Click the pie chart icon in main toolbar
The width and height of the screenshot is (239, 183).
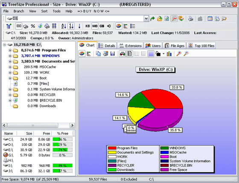(x=119, y=26)
